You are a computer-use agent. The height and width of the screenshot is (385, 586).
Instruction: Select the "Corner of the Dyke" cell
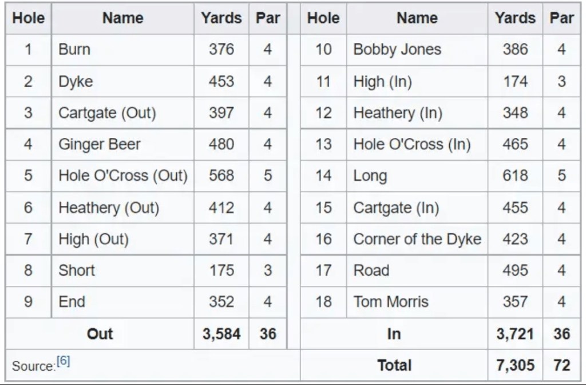point(417,239)
